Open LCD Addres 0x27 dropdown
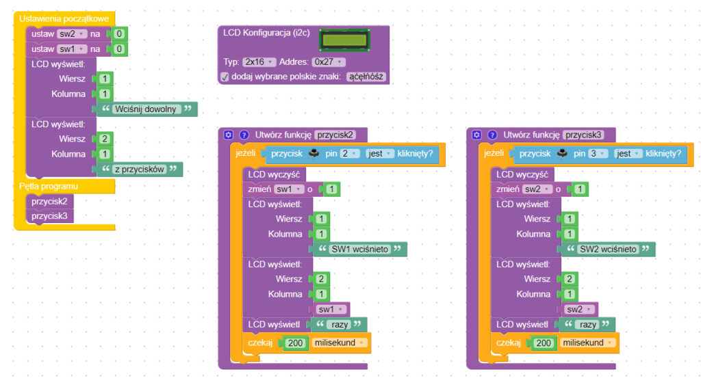This screenshot has width=701, height=387. (328, 62)
